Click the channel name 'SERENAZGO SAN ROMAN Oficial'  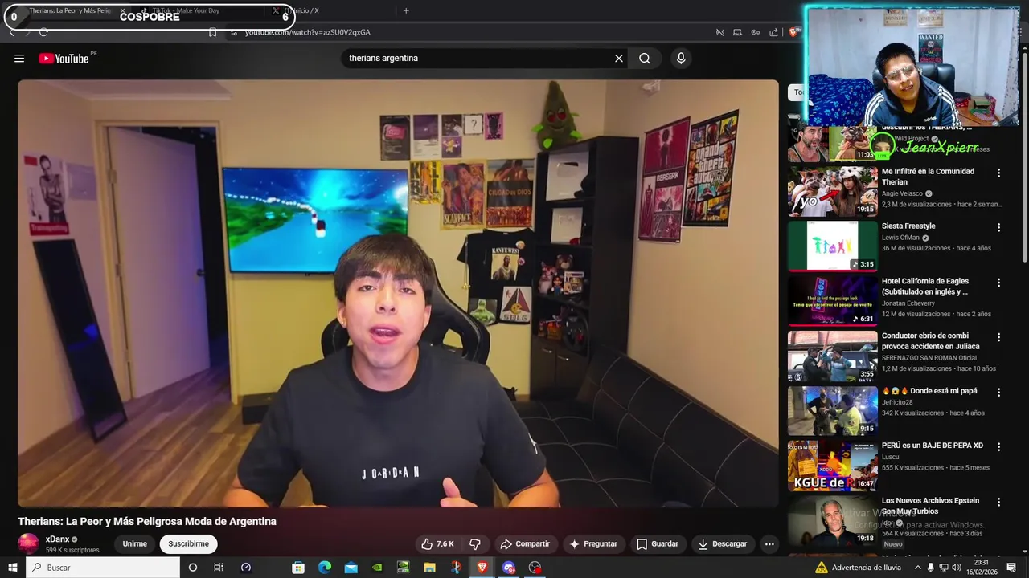(x=929, y=358)
